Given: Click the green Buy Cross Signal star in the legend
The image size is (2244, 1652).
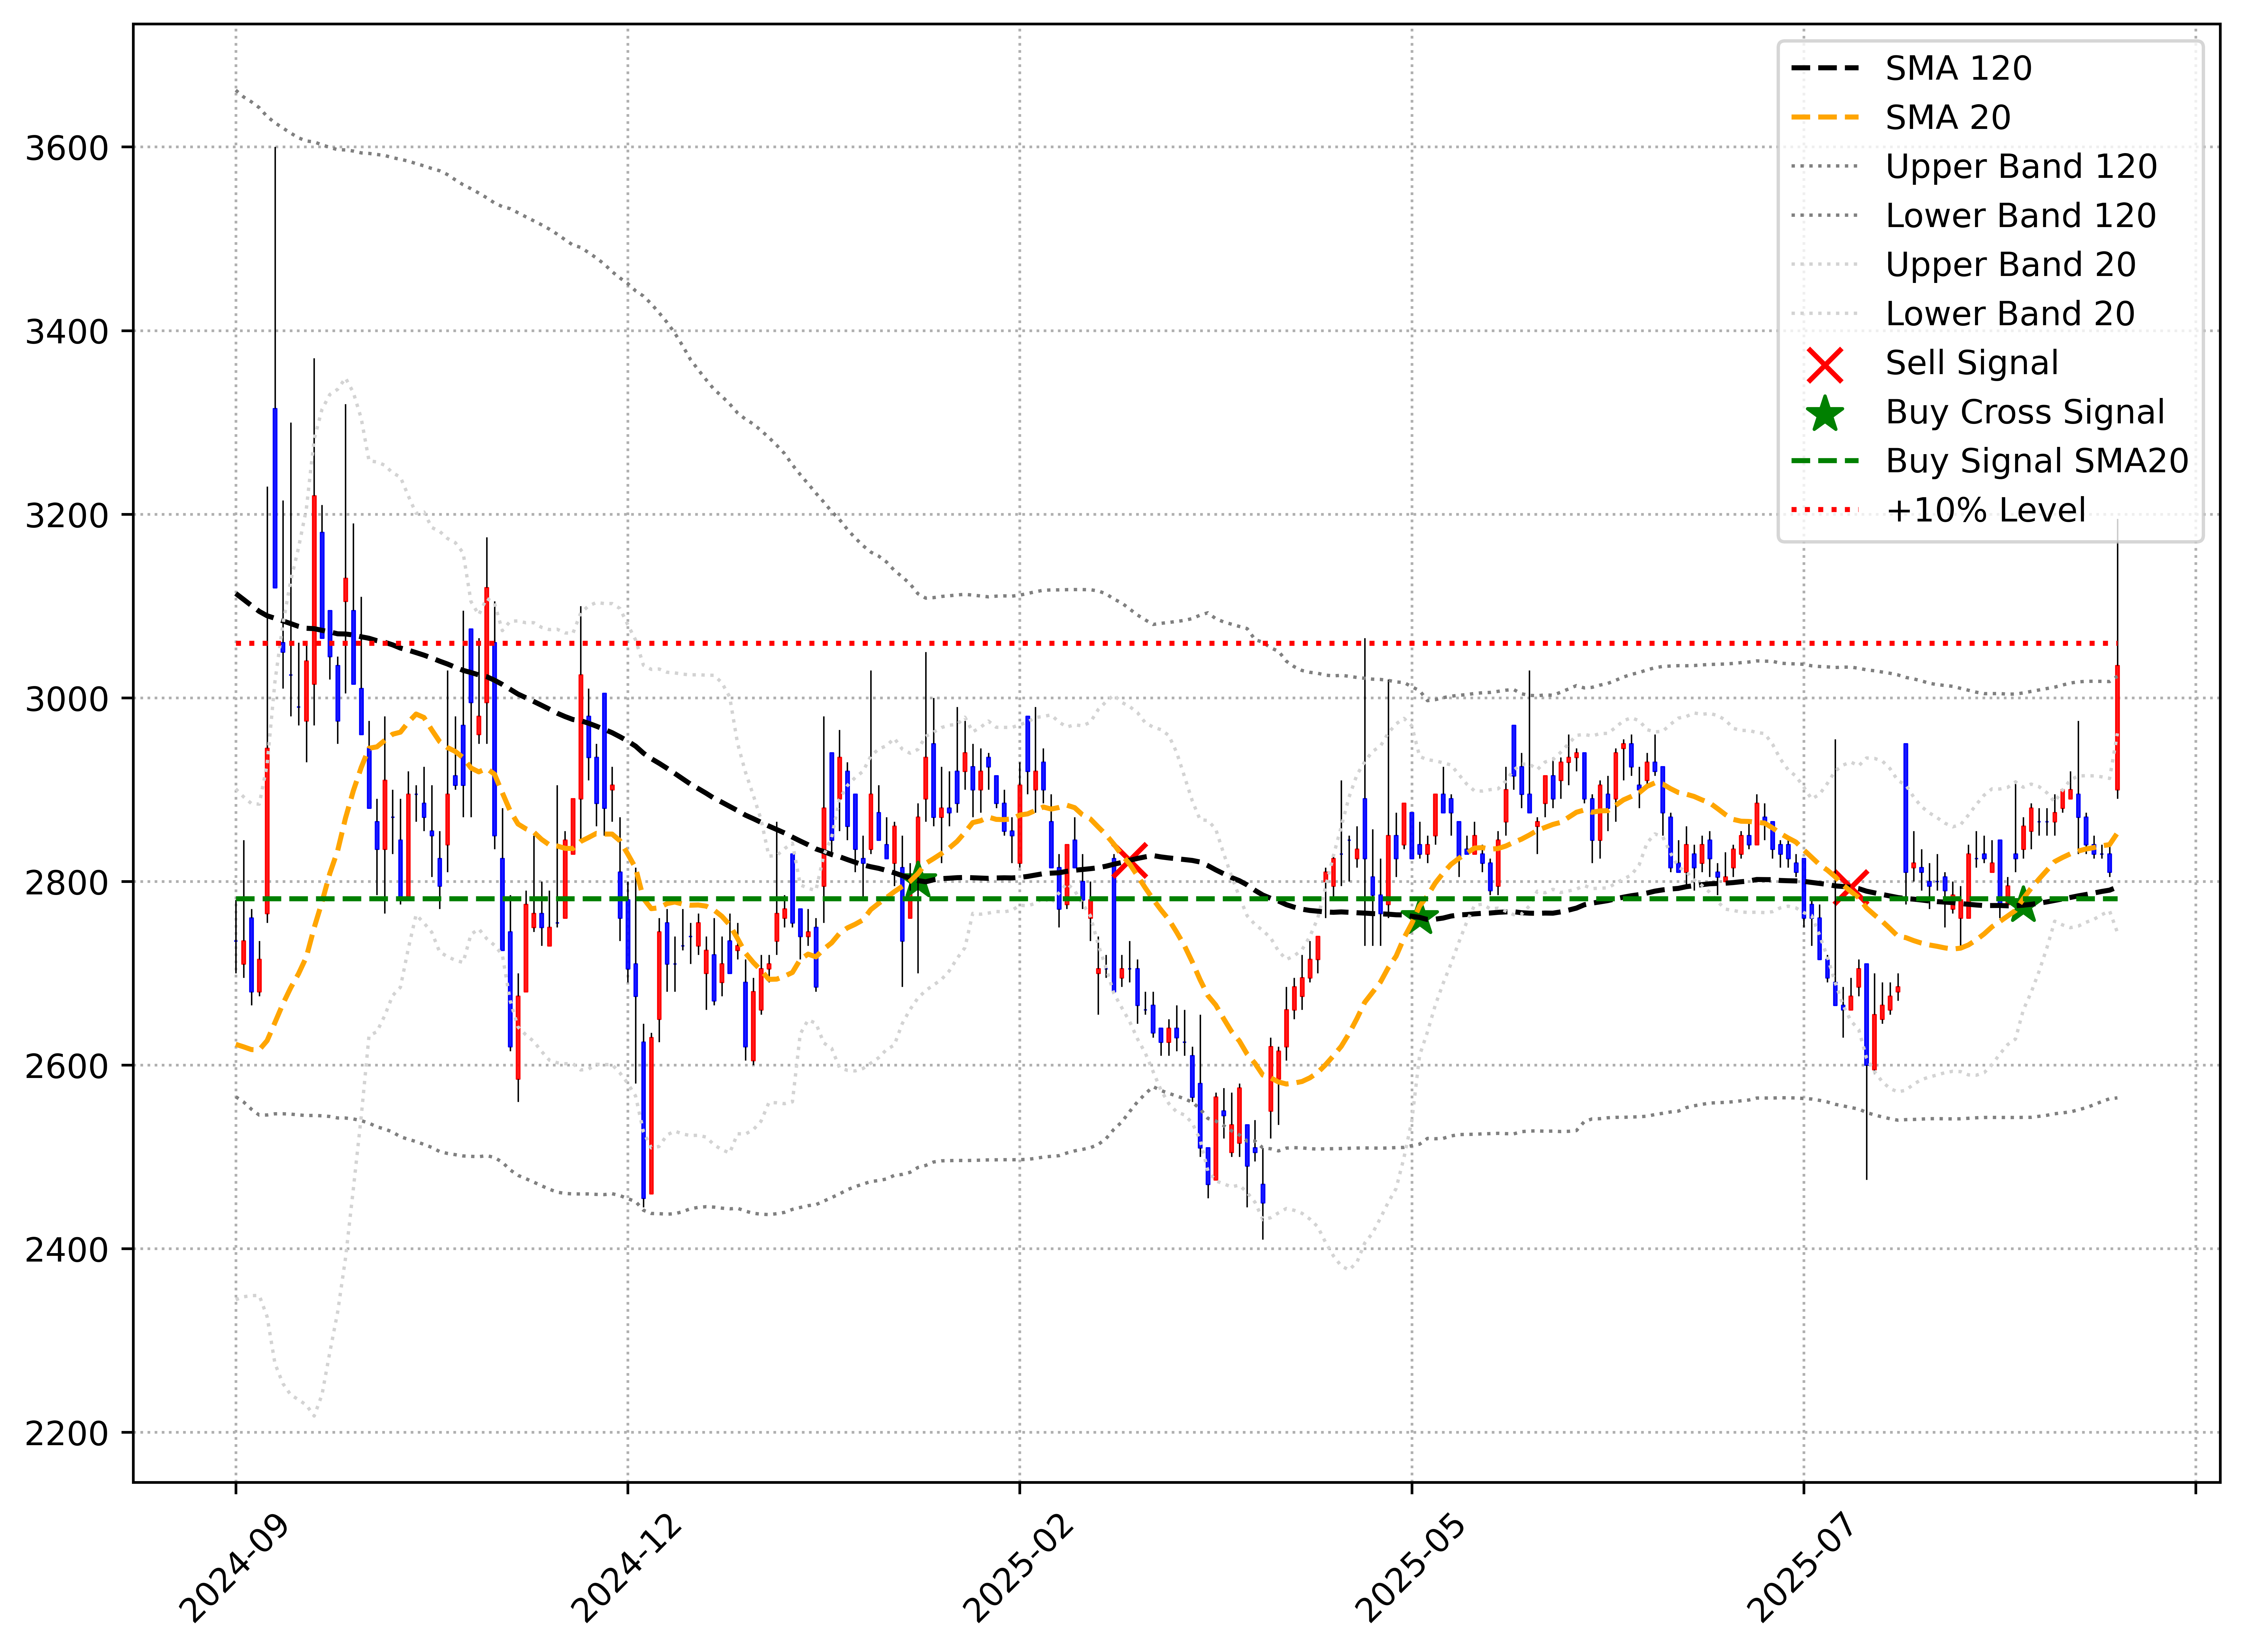Looking at the screenshot, I should (x=1825, y=413).
